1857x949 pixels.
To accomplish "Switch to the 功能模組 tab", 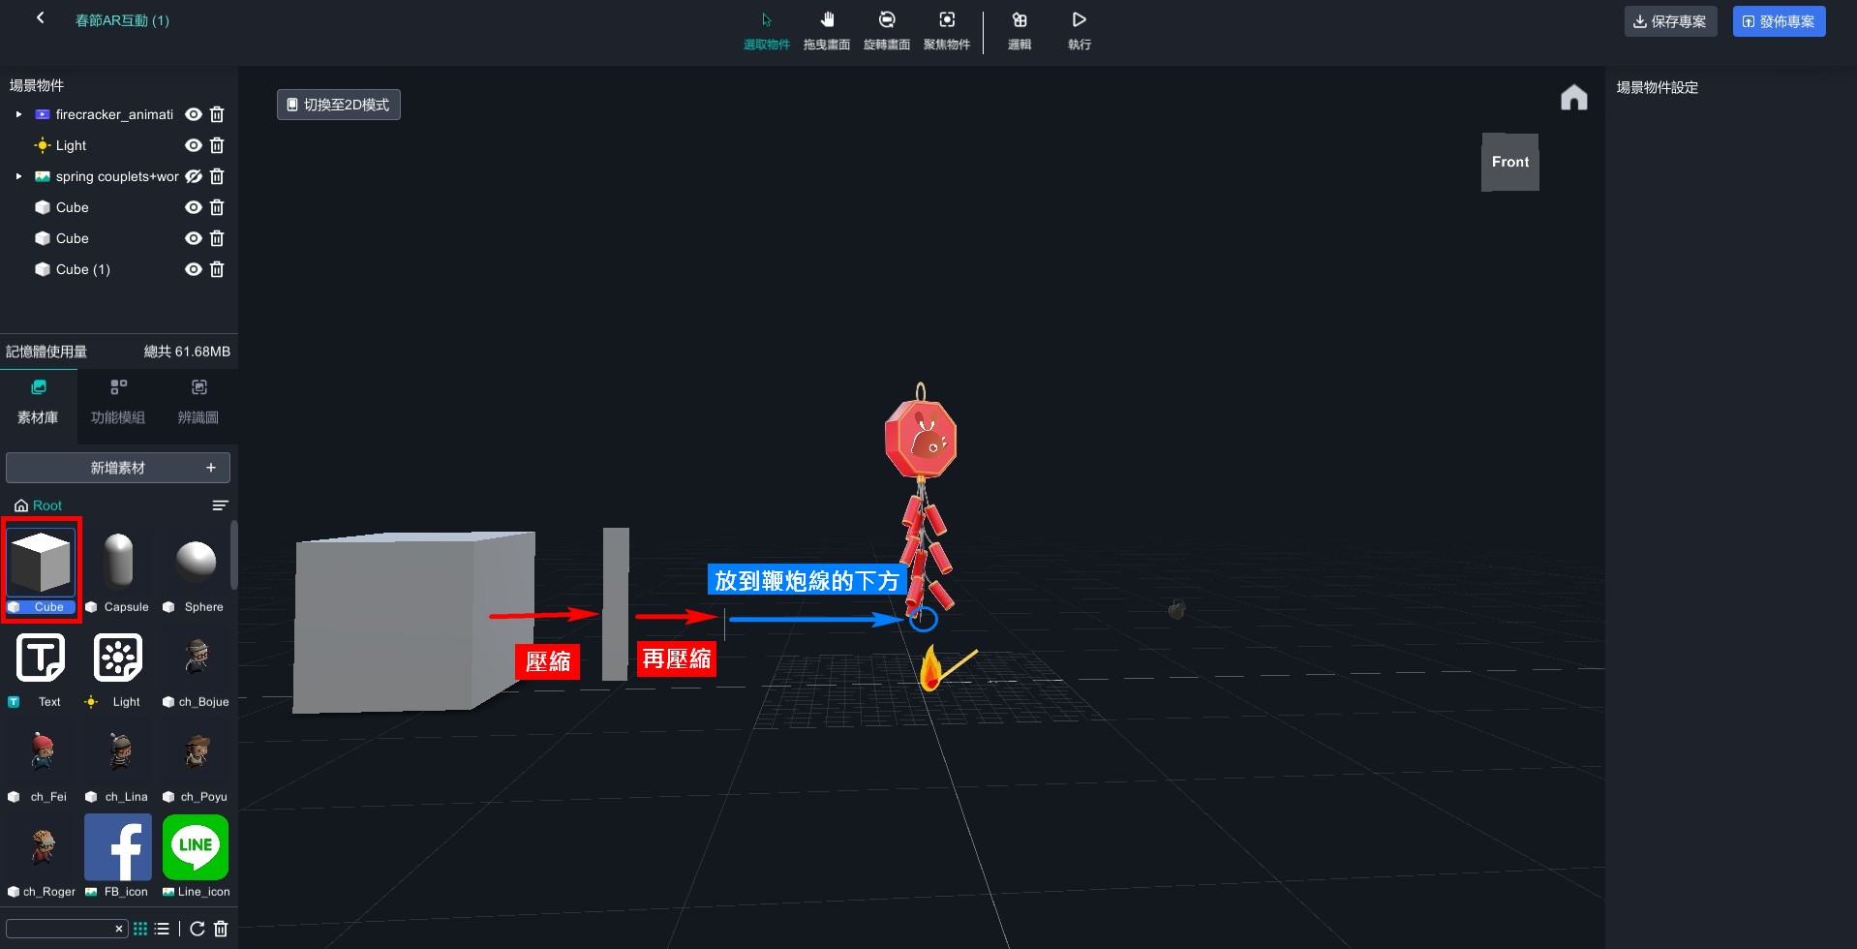I will [x=118, y=402].
